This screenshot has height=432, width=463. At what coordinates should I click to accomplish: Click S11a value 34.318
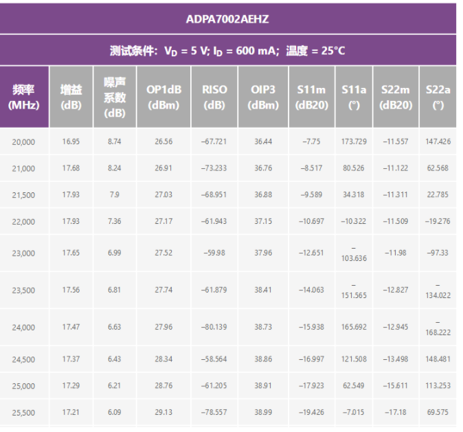point(354,194)
